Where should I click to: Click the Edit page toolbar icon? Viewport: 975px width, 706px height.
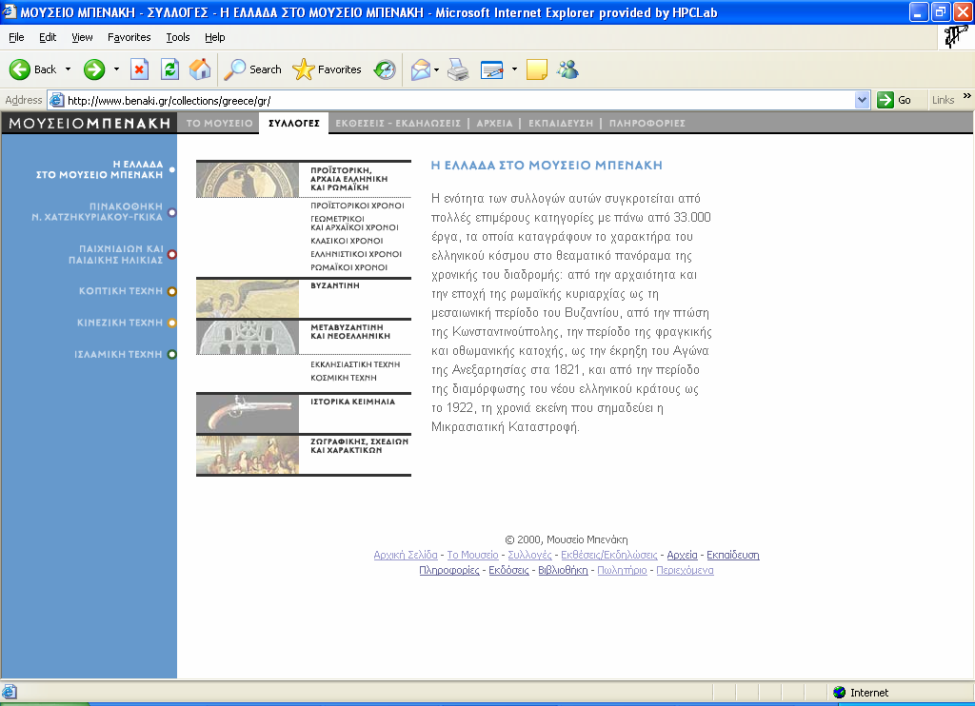point(491,69)
